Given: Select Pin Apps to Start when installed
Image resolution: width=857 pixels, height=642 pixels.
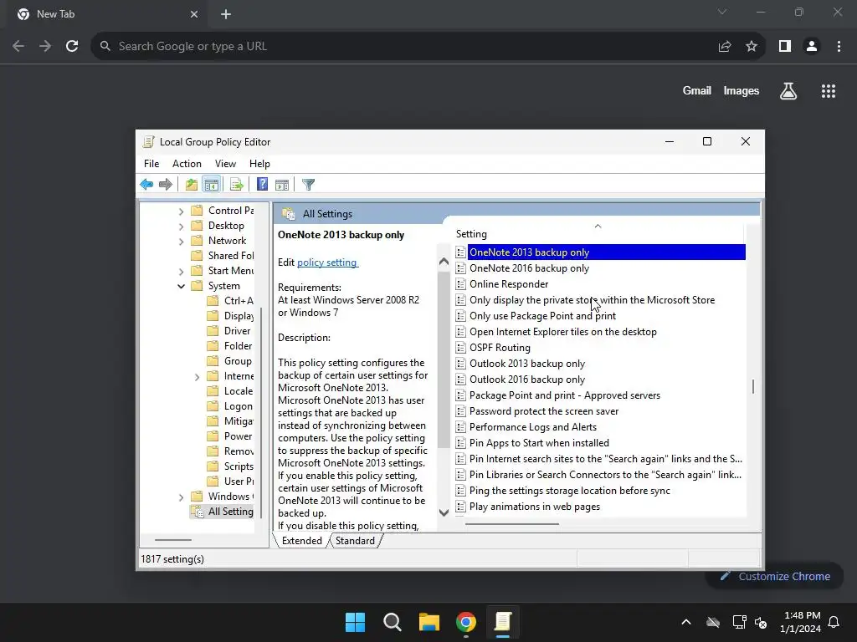Looking at the screenshot, I should pyautogui.click(x=539, y=443).
